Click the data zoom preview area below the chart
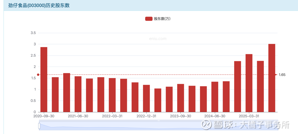 point(158,126)
